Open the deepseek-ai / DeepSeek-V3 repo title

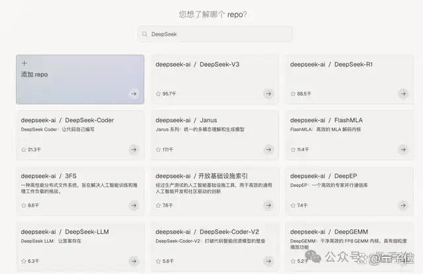pos(197,65)
